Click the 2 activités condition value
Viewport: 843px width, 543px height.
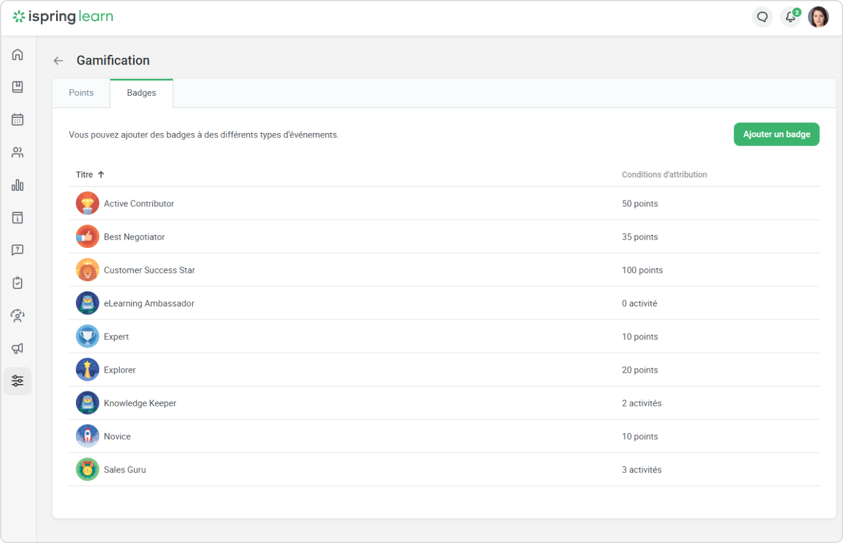tap(641, 403)
